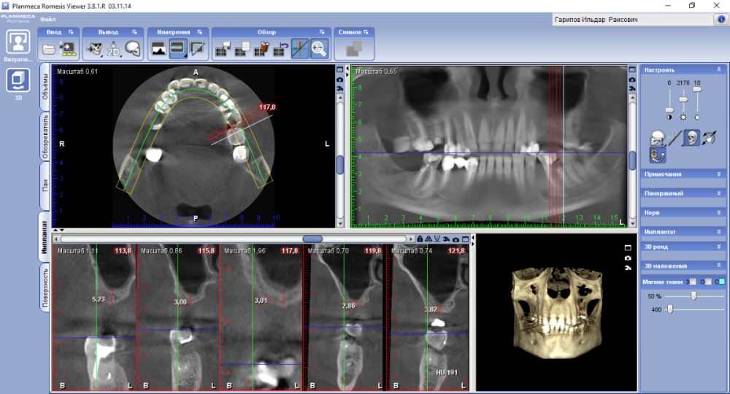Click the 50 % opacity slider handle
Viewport: 730px width, 394px height.
coord(693,295)
